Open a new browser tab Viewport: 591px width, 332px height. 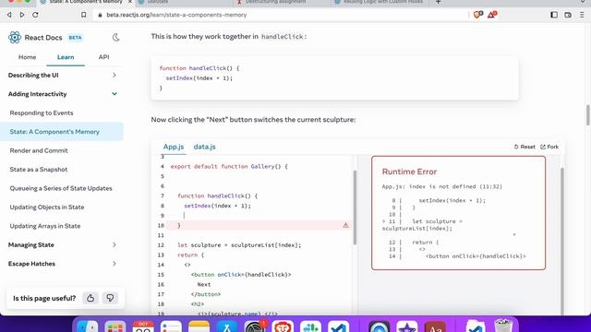coord(438,2)
